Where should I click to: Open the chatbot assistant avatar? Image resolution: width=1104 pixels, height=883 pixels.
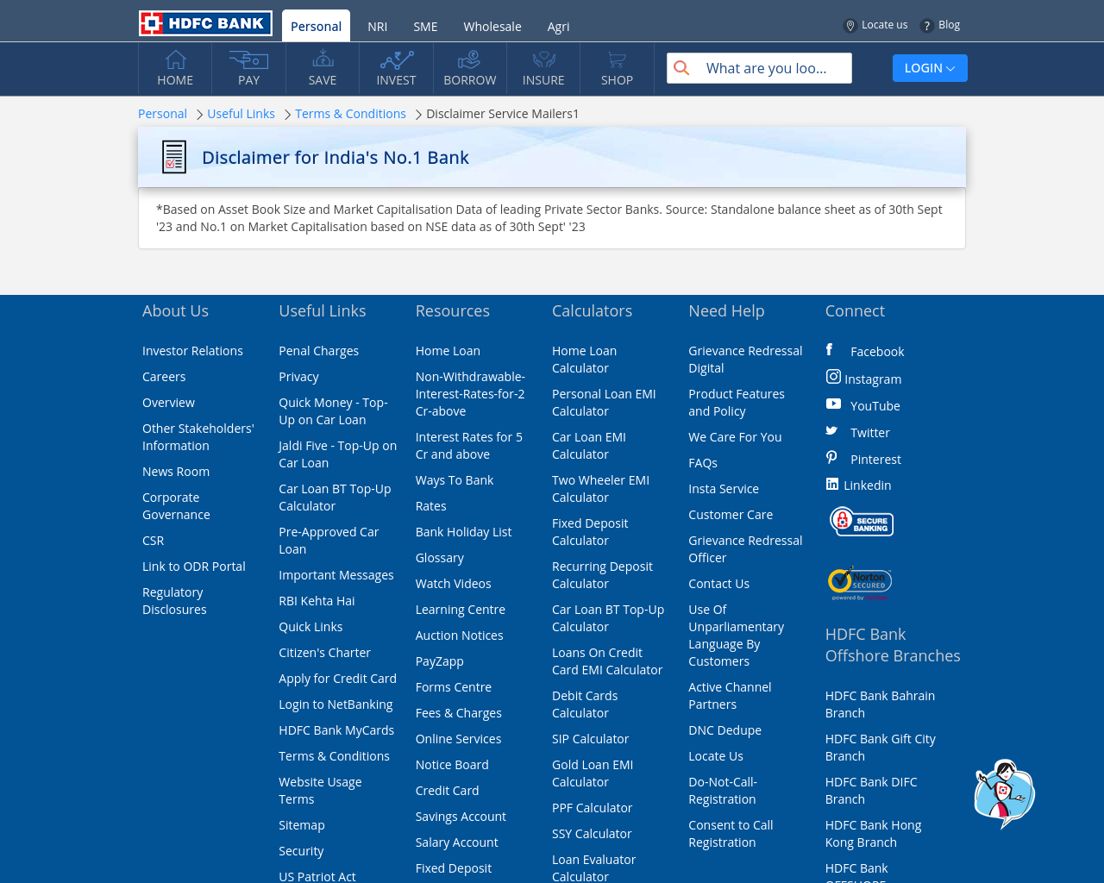[x=1004, y=793]
